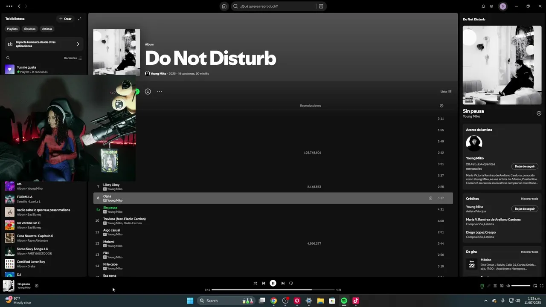Image resolution: width=546 pixels, height=307 pixels.
Task: Open the Crear dropdown button
Action: coord(65,19)
